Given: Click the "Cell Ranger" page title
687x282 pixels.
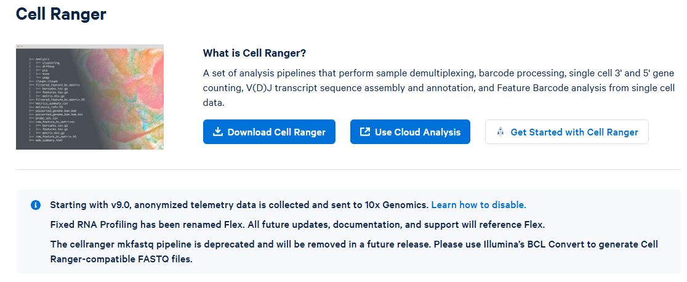Looking at the screenshot, I should 61,14.
